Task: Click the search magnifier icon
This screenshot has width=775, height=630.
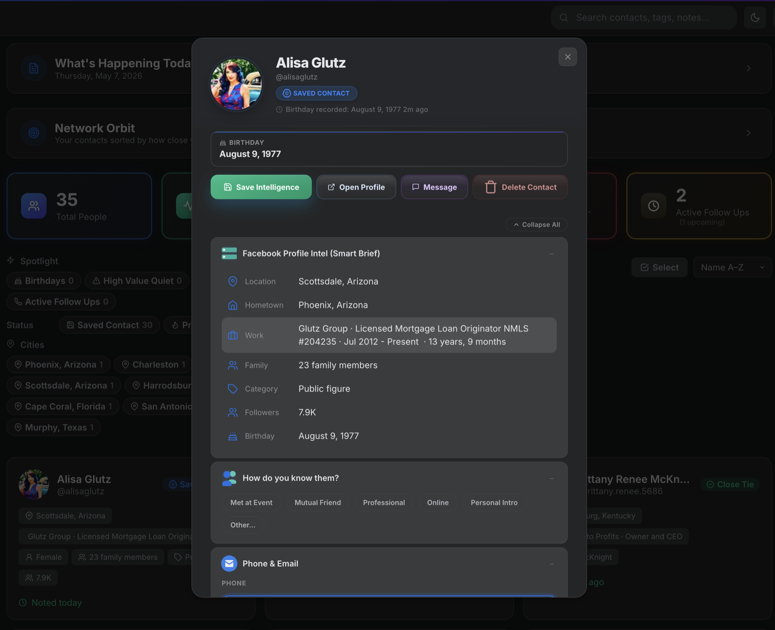Action: pos(564,18)
